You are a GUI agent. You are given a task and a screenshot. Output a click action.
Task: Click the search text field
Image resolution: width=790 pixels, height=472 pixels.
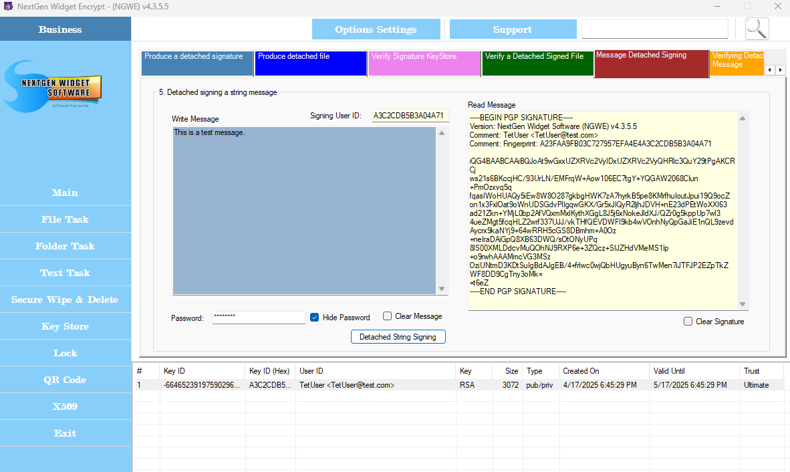point(655,29)
